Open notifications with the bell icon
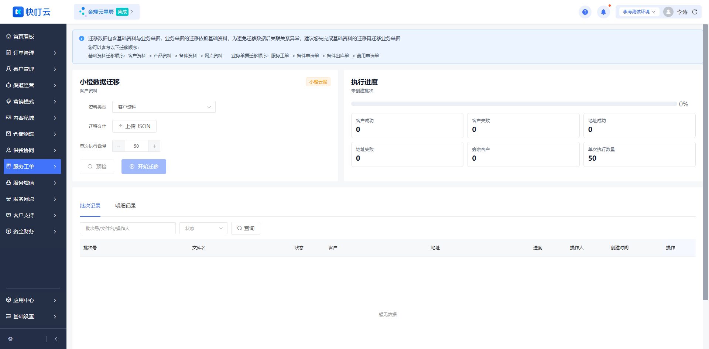This screenshot has width=709, height=349. click(x=603, y=12)
